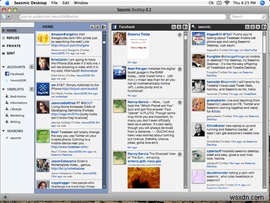This screenshot has height=203, width=270.
Task: Toggle notifications bell in seesmic column
Action: click(x=252, y=27)
